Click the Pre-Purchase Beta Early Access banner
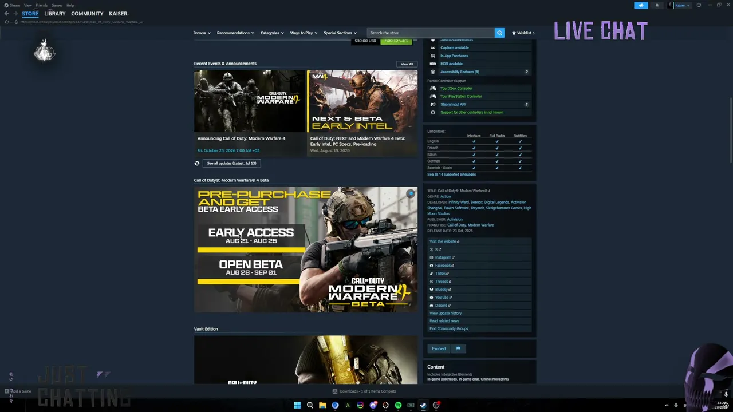The width and height of the screenshot is (733, 412). [306, 249]
